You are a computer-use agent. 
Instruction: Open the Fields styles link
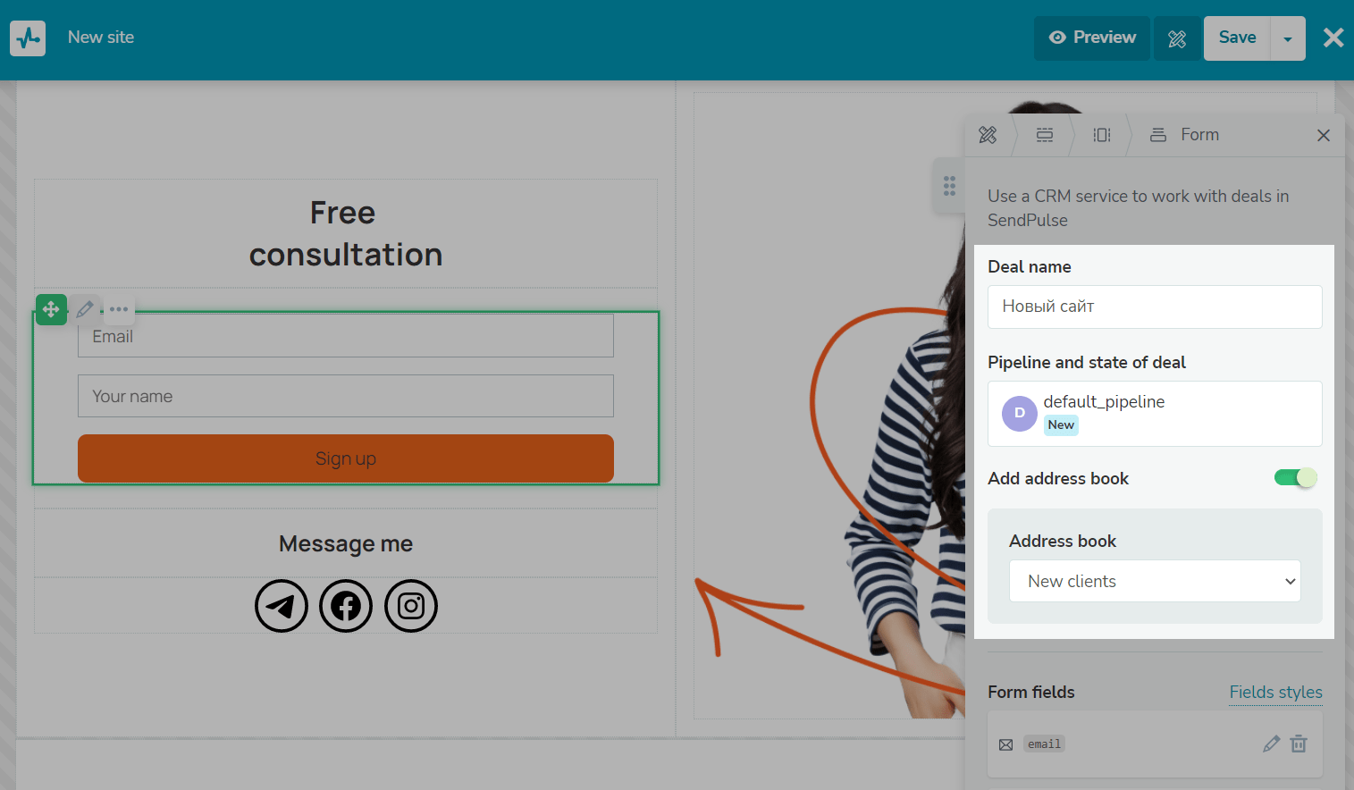[x=1275, y=693]
